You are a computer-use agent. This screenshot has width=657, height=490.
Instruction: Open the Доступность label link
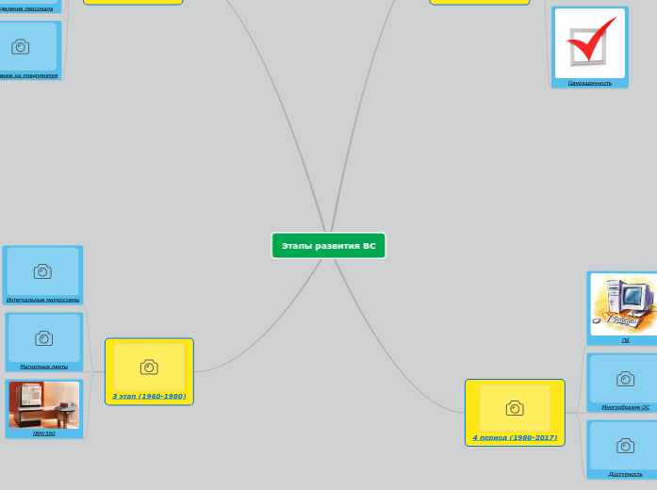[625, 474]
